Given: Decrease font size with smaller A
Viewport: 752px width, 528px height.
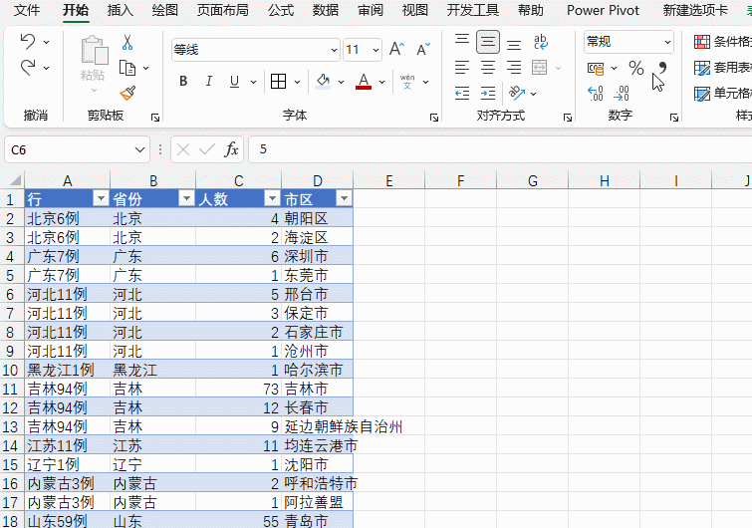Looking at the screenshot, I should click(423, 49).
